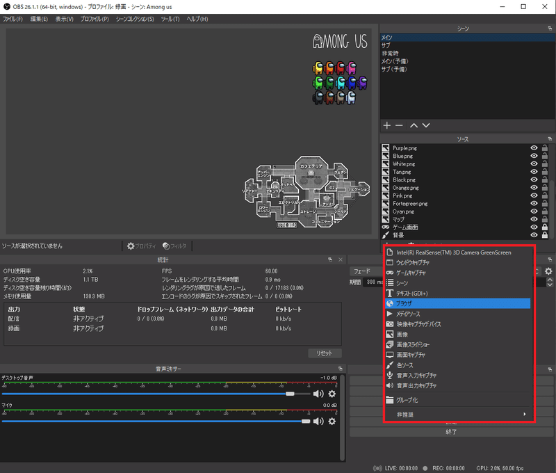
Task: Lock the Orange.png source
Action: 545,187
